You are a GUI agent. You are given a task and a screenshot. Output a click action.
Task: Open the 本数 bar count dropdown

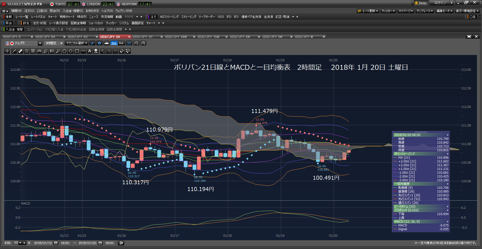tap(20, 243)
